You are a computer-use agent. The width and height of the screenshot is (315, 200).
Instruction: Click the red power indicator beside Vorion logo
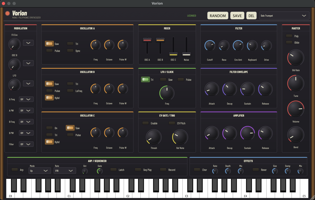tap(7, 13)
